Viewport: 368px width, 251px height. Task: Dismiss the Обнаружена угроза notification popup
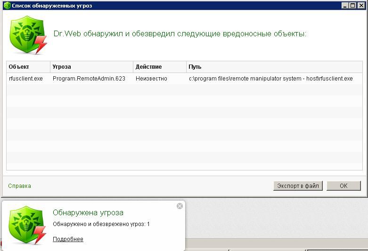(x=180, y=206)
